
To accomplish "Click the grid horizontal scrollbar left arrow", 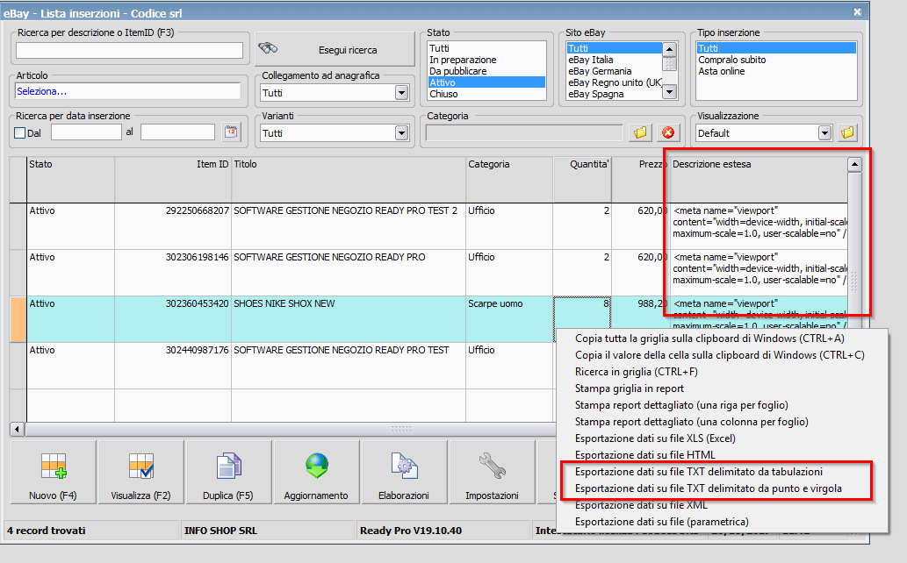I will tap(18, 429).
